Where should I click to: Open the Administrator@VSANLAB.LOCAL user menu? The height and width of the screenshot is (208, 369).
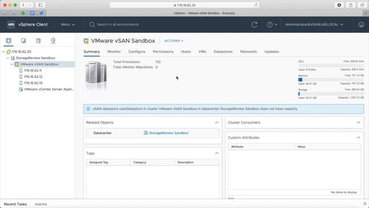point(314,24)
